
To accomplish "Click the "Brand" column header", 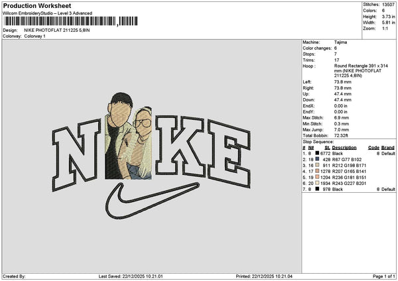I will (387, 148).
